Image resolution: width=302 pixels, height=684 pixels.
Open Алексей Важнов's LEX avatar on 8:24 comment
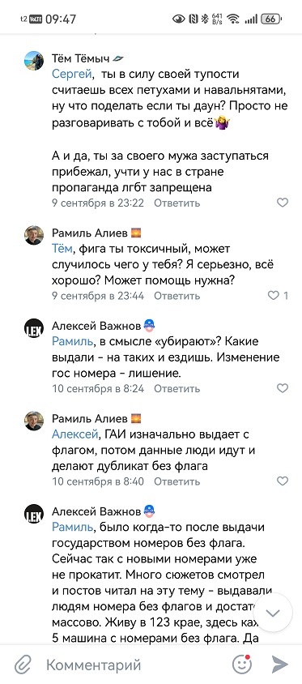(34, 328)
